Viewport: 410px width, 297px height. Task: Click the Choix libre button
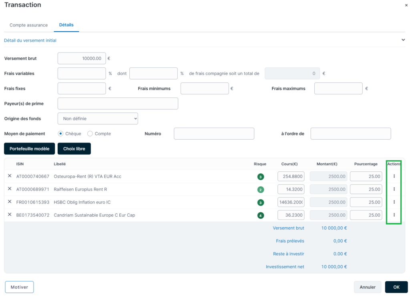pyautogui.click(x=74, y=148)
